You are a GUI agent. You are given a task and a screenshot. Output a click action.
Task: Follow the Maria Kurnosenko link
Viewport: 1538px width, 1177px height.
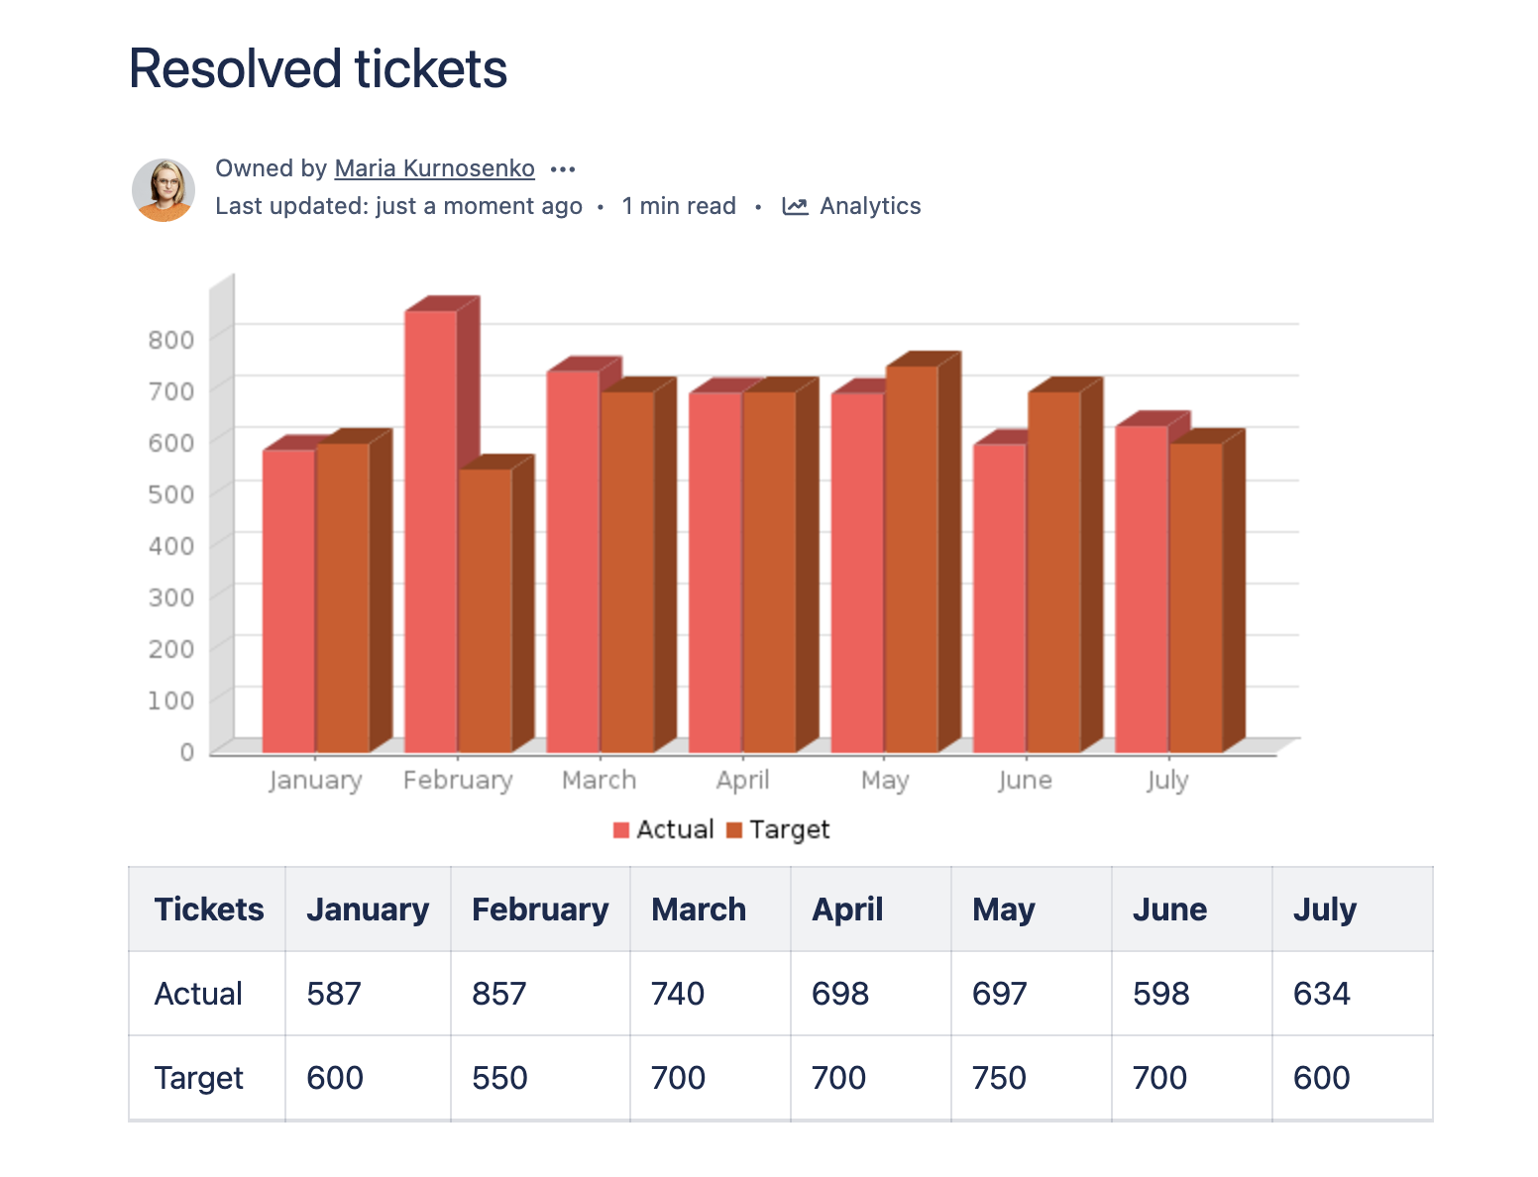coord(433,167)
